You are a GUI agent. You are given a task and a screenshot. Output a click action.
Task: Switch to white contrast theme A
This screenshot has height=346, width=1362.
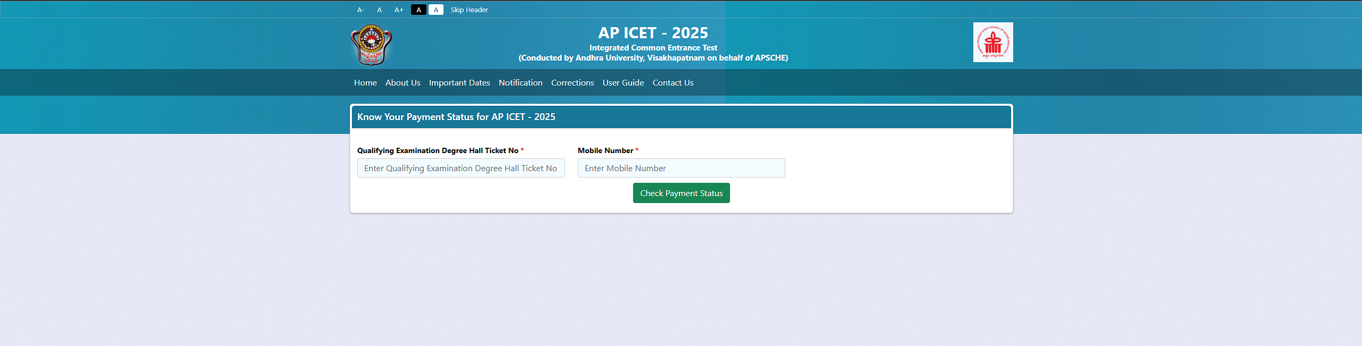coord(436,10)
